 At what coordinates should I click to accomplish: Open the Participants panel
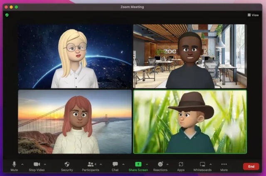[90, 166]
